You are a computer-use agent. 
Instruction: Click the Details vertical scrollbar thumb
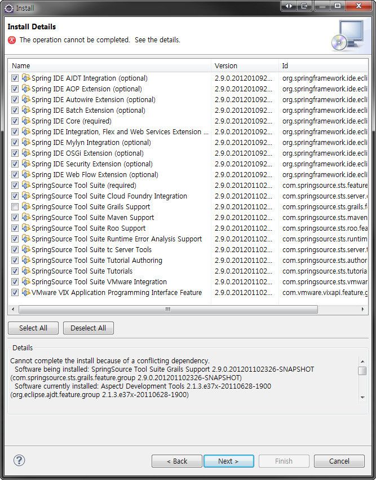tap(362, 371)
